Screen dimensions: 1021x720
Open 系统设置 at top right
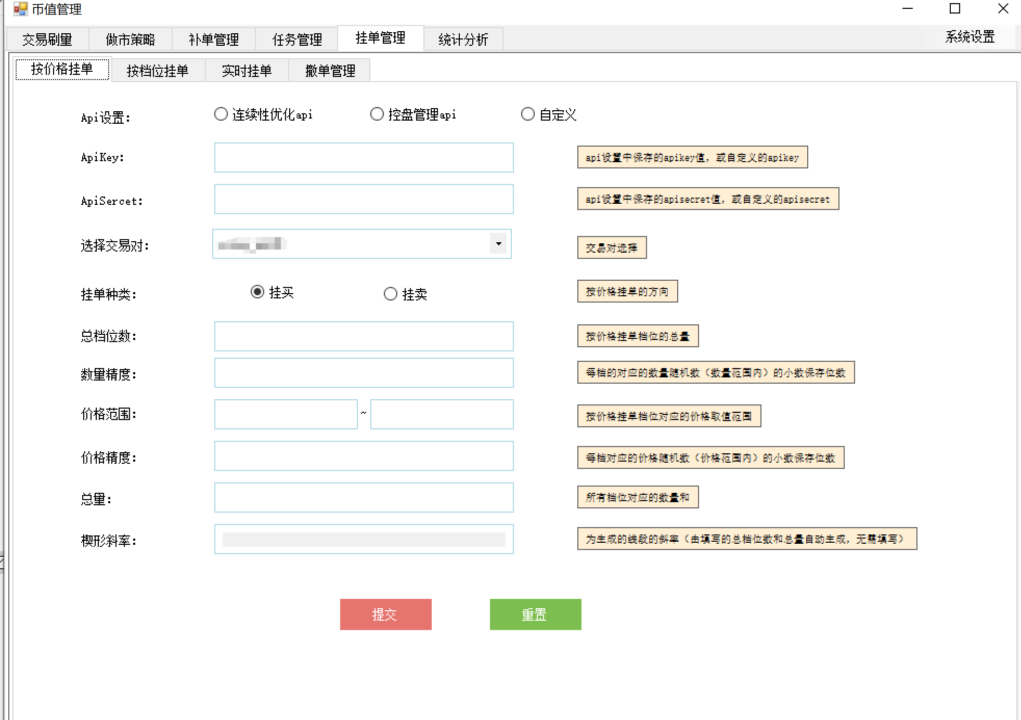click(x=970, y=37)
